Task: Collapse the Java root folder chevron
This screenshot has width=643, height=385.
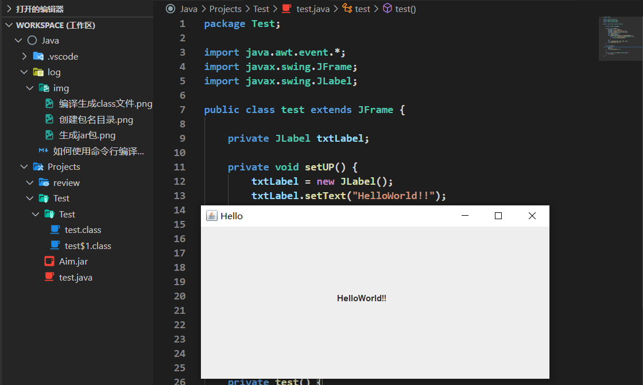Action: click(18, 40)
